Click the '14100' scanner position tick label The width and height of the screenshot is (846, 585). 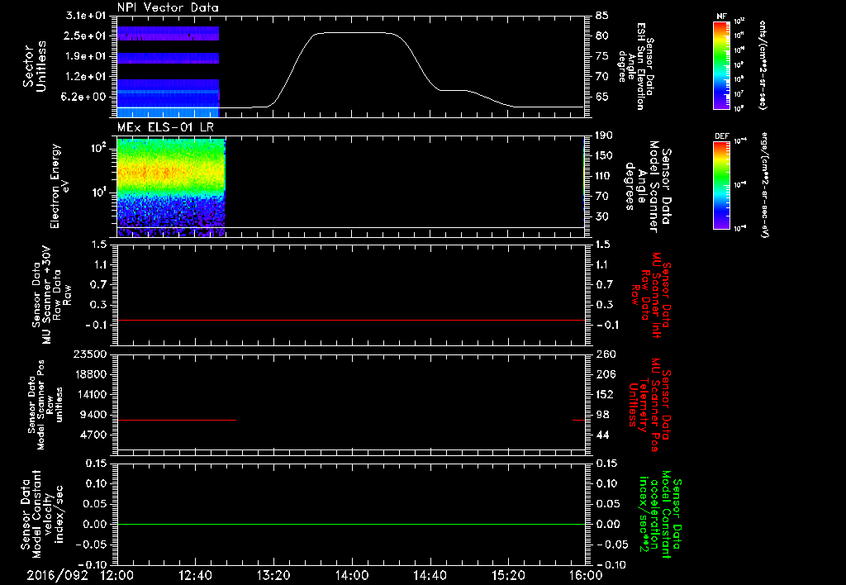coord(89,394)
